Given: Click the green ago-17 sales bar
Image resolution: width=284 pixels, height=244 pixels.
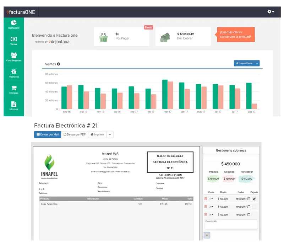Looking at the screenshot, I should point(249,96).
